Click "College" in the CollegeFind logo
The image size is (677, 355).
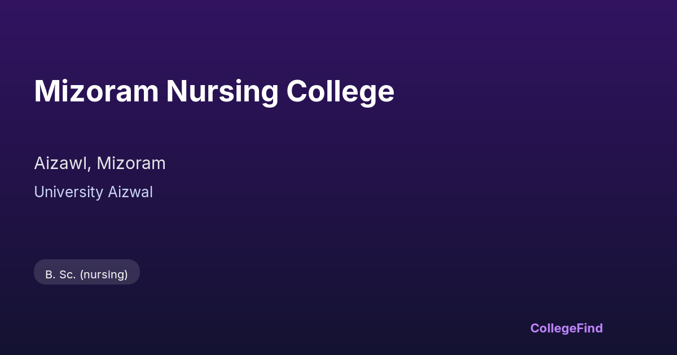tap(553, 328)
